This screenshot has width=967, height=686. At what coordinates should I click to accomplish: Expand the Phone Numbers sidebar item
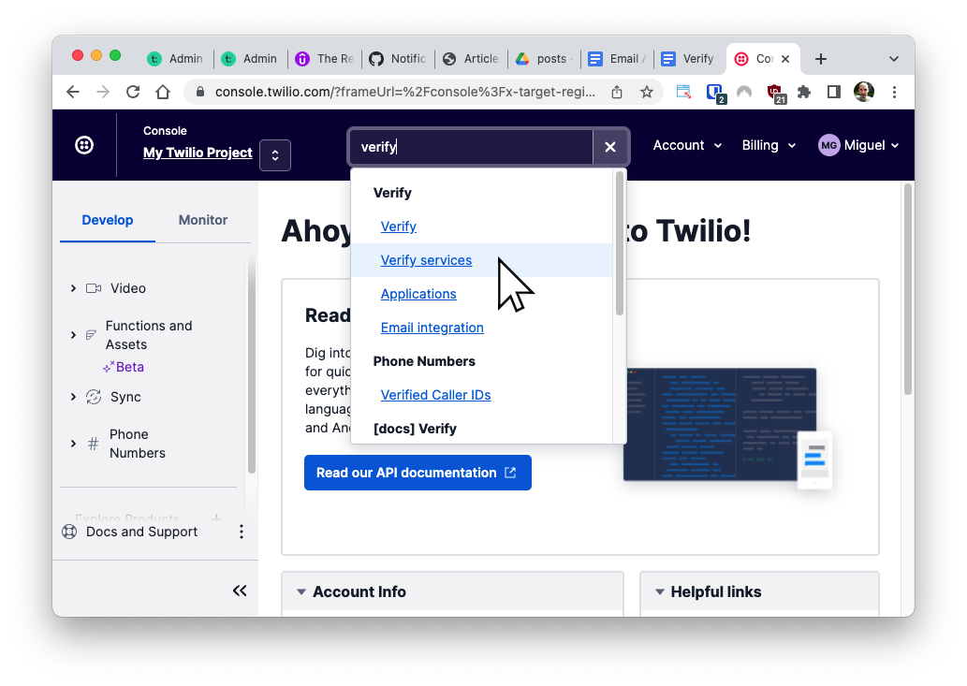[73, 444]
